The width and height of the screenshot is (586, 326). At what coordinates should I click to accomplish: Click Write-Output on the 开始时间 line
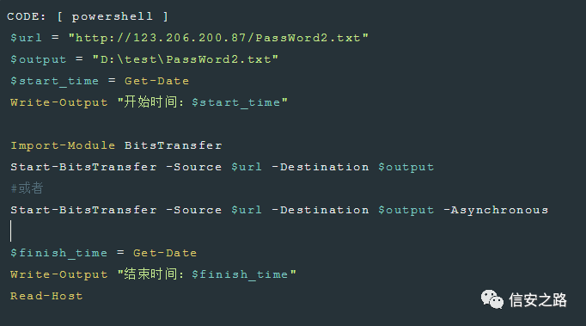[59, 102]
